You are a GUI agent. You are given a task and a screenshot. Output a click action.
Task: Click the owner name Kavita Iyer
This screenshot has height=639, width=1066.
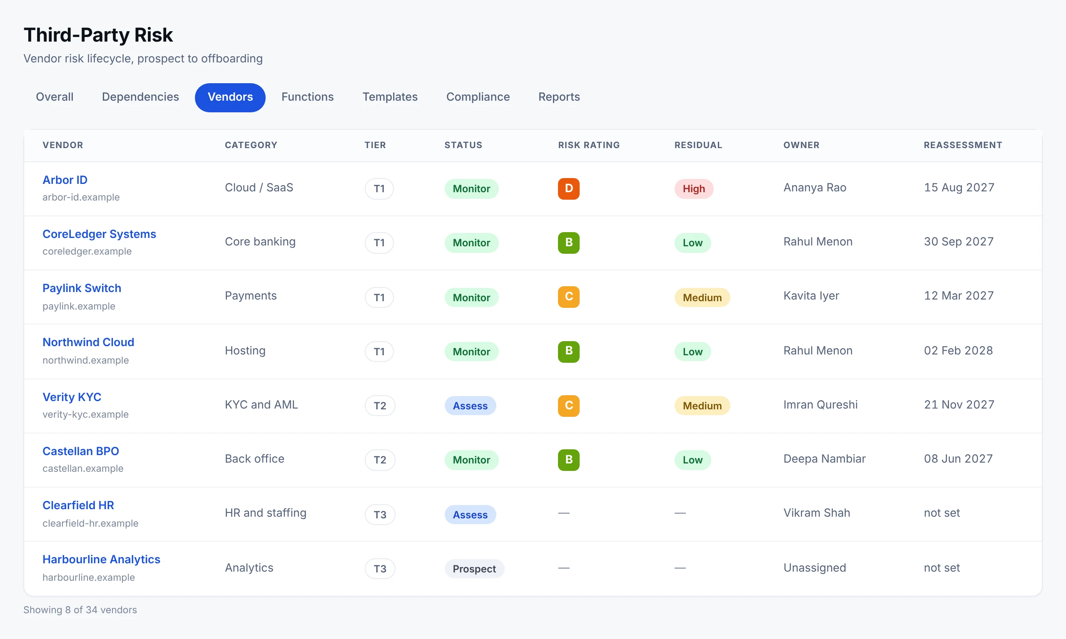point(811,296)
